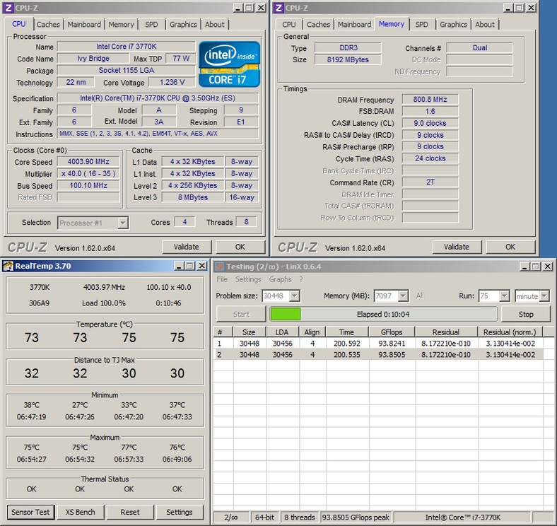Open the SPD tab in right CPU-Z window
Image resolution: width=557 pixels, height=526 pixels.
(421, 24)
